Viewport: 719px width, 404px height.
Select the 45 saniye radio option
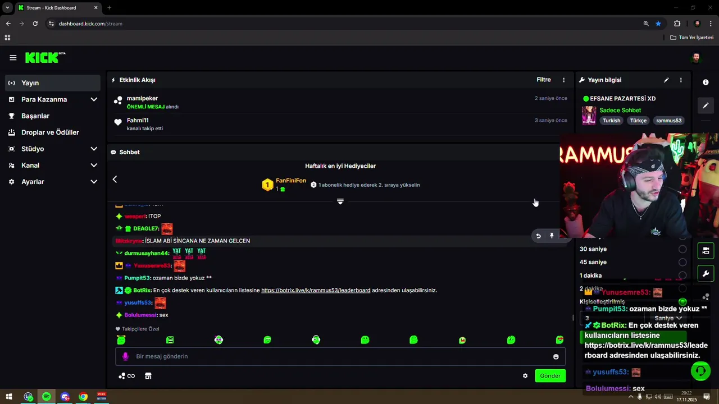click(682, 262)
